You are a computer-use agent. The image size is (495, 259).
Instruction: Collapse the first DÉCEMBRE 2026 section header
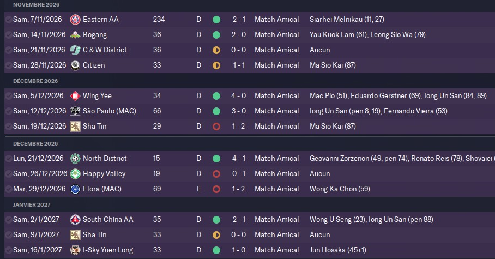coord(35,81)
